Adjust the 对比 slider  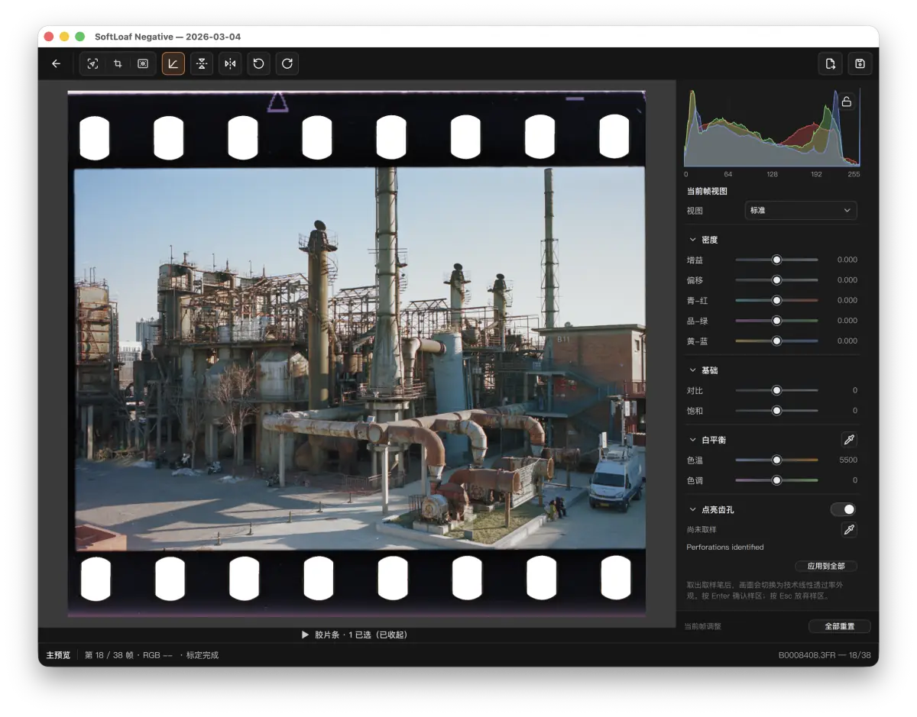click(776, 390)
